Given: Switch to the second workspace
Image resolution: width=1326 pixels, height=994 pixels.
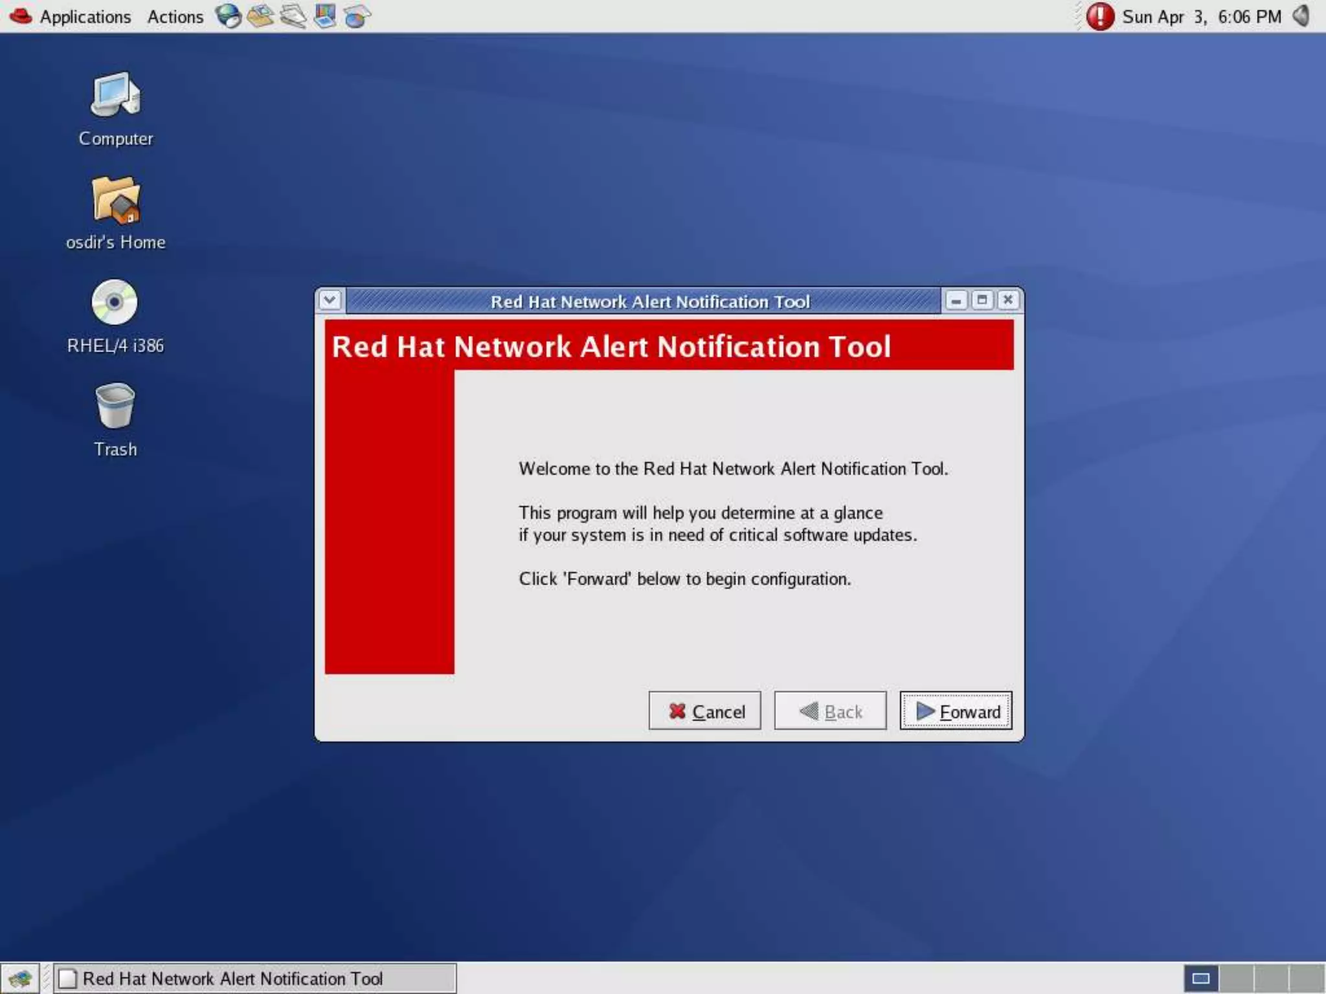Looking at the screenshot, I should point(1236,978).
